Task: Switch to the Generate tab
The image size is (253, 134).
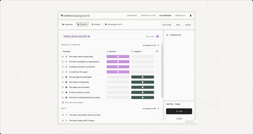Action: click(67, 25)
